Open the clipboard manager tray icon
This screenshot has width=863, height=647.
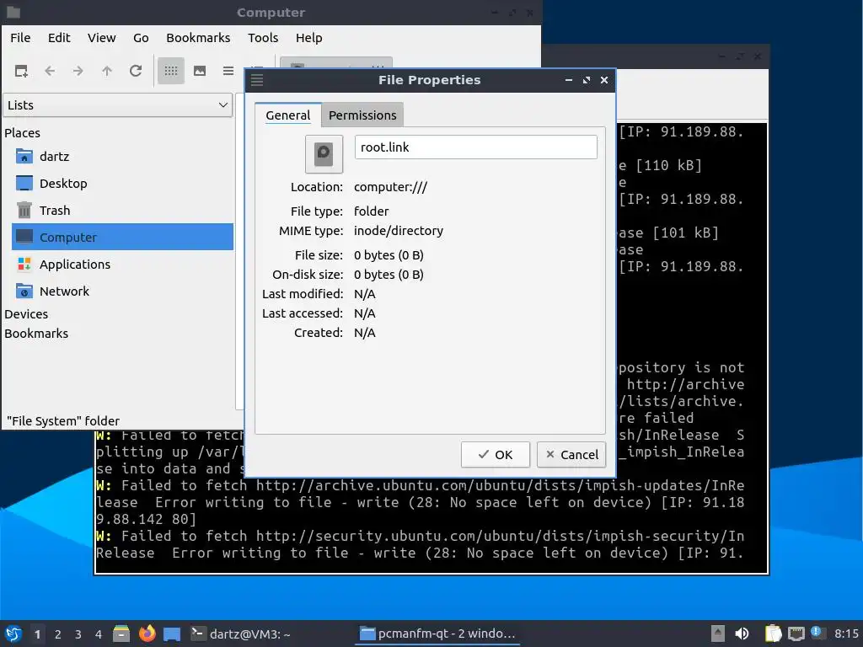coord(773,634)
